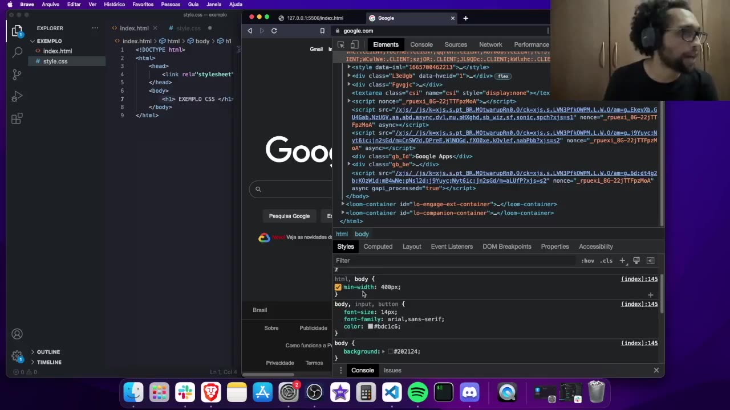
Task: Open the Issues drawer tab
Action: click(x=392, y=370)
